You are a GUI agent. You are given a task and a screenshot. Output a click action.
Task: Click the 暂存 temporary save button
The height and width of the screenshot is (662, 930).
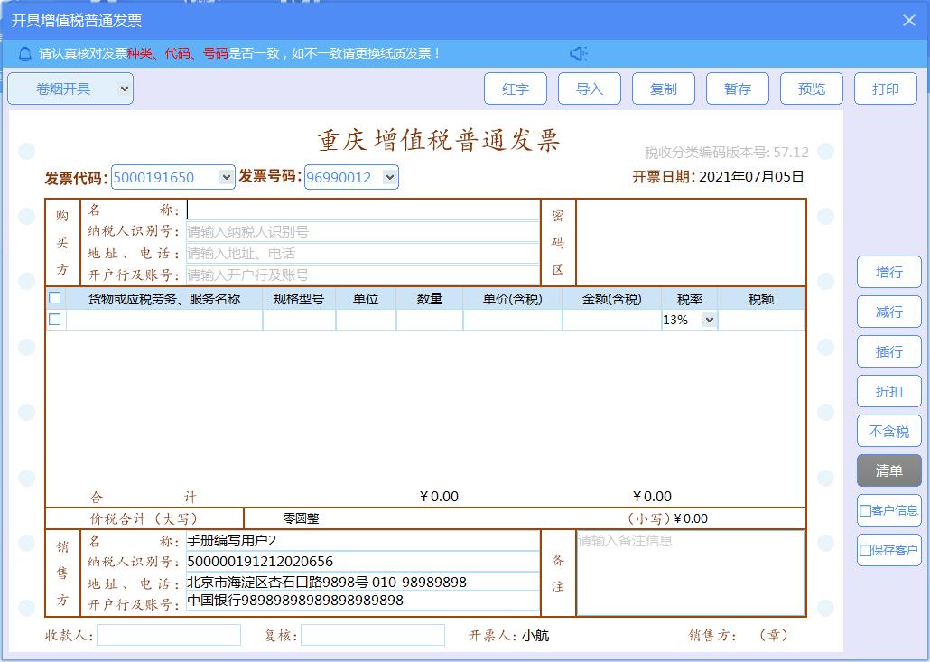pos(737,89)
